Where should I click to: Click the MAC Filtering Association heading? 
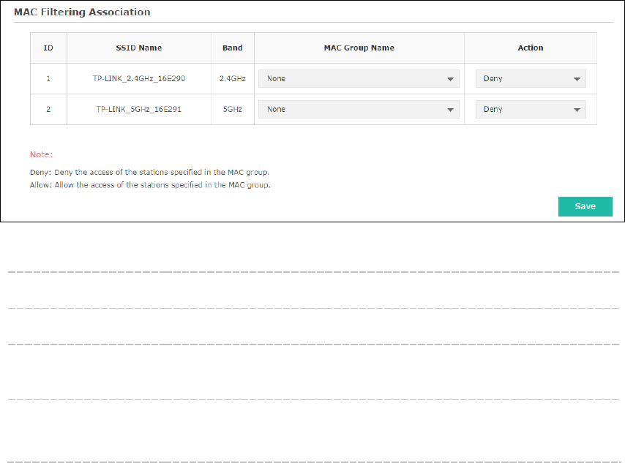click(82, 12)
